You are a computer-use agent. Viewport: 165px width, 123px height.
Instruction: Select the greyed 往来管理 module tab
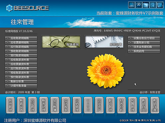(88, 105)
